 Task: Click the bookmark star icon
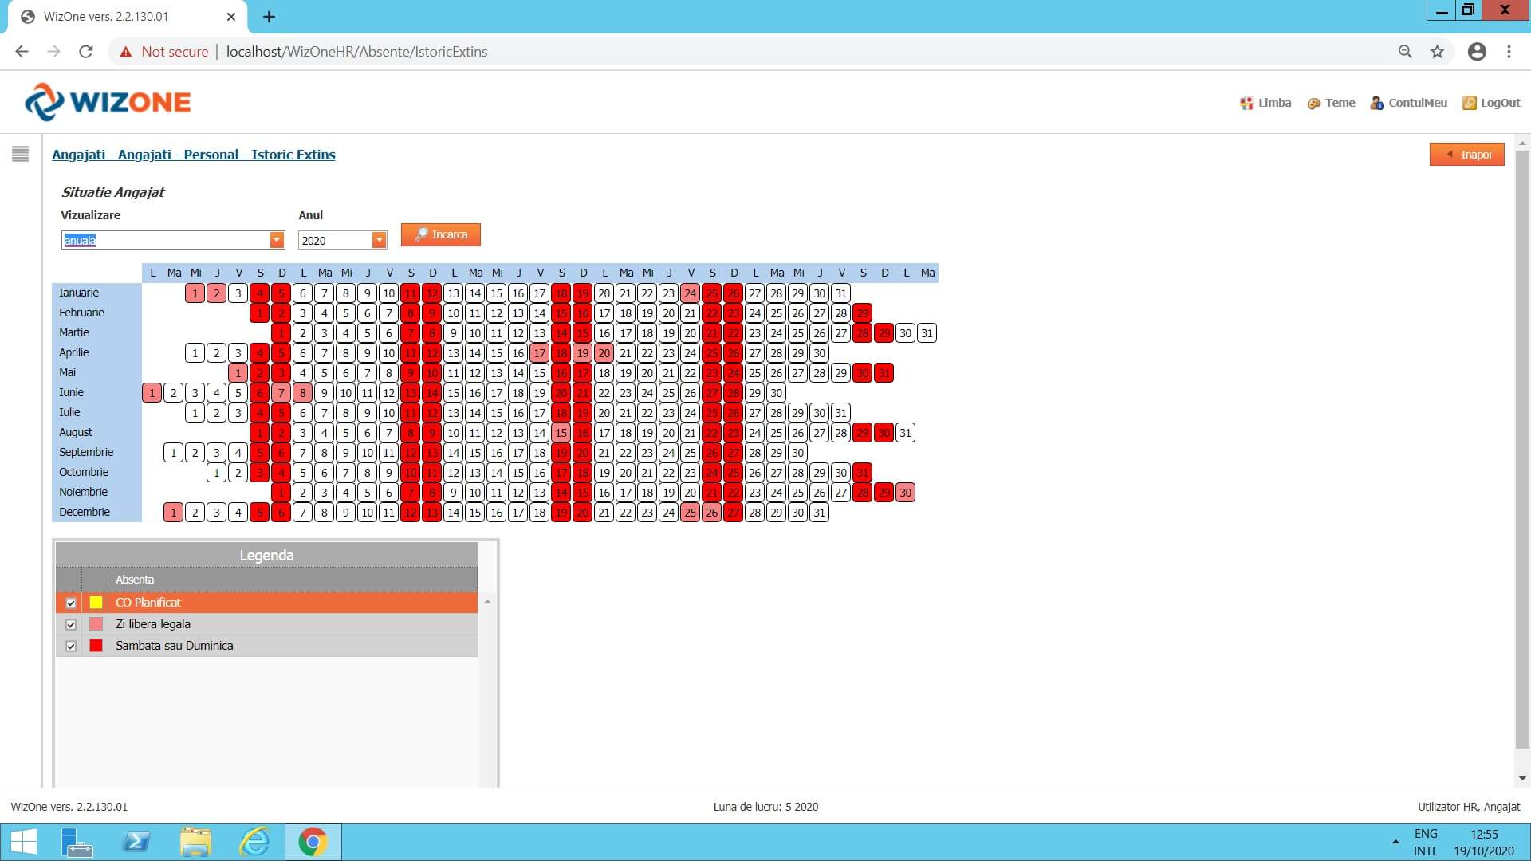[x=1437, y=52]
